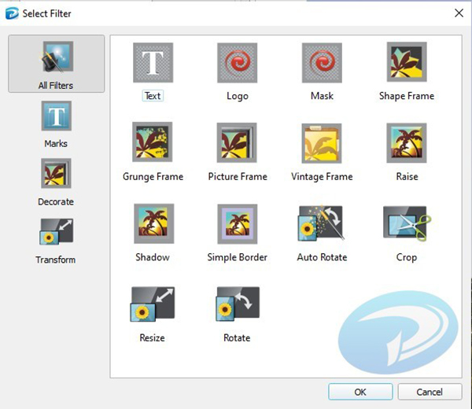Click the "Vintage Frame" label
This screenshot has width=472, height=409.
tap(322, 176)
